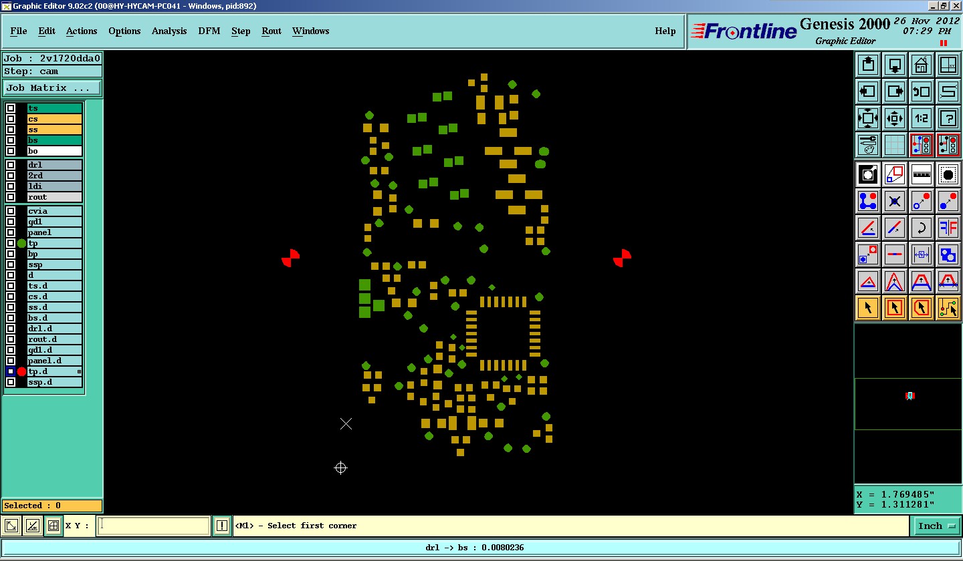Click the previous view return-arrow icon
The image size is (963, 561).
click(x=922, y=91)
